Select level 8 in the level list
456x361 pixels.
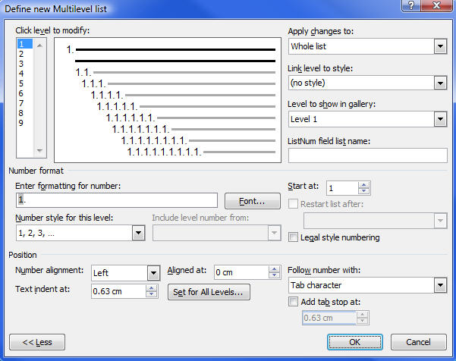coord(25,113)
